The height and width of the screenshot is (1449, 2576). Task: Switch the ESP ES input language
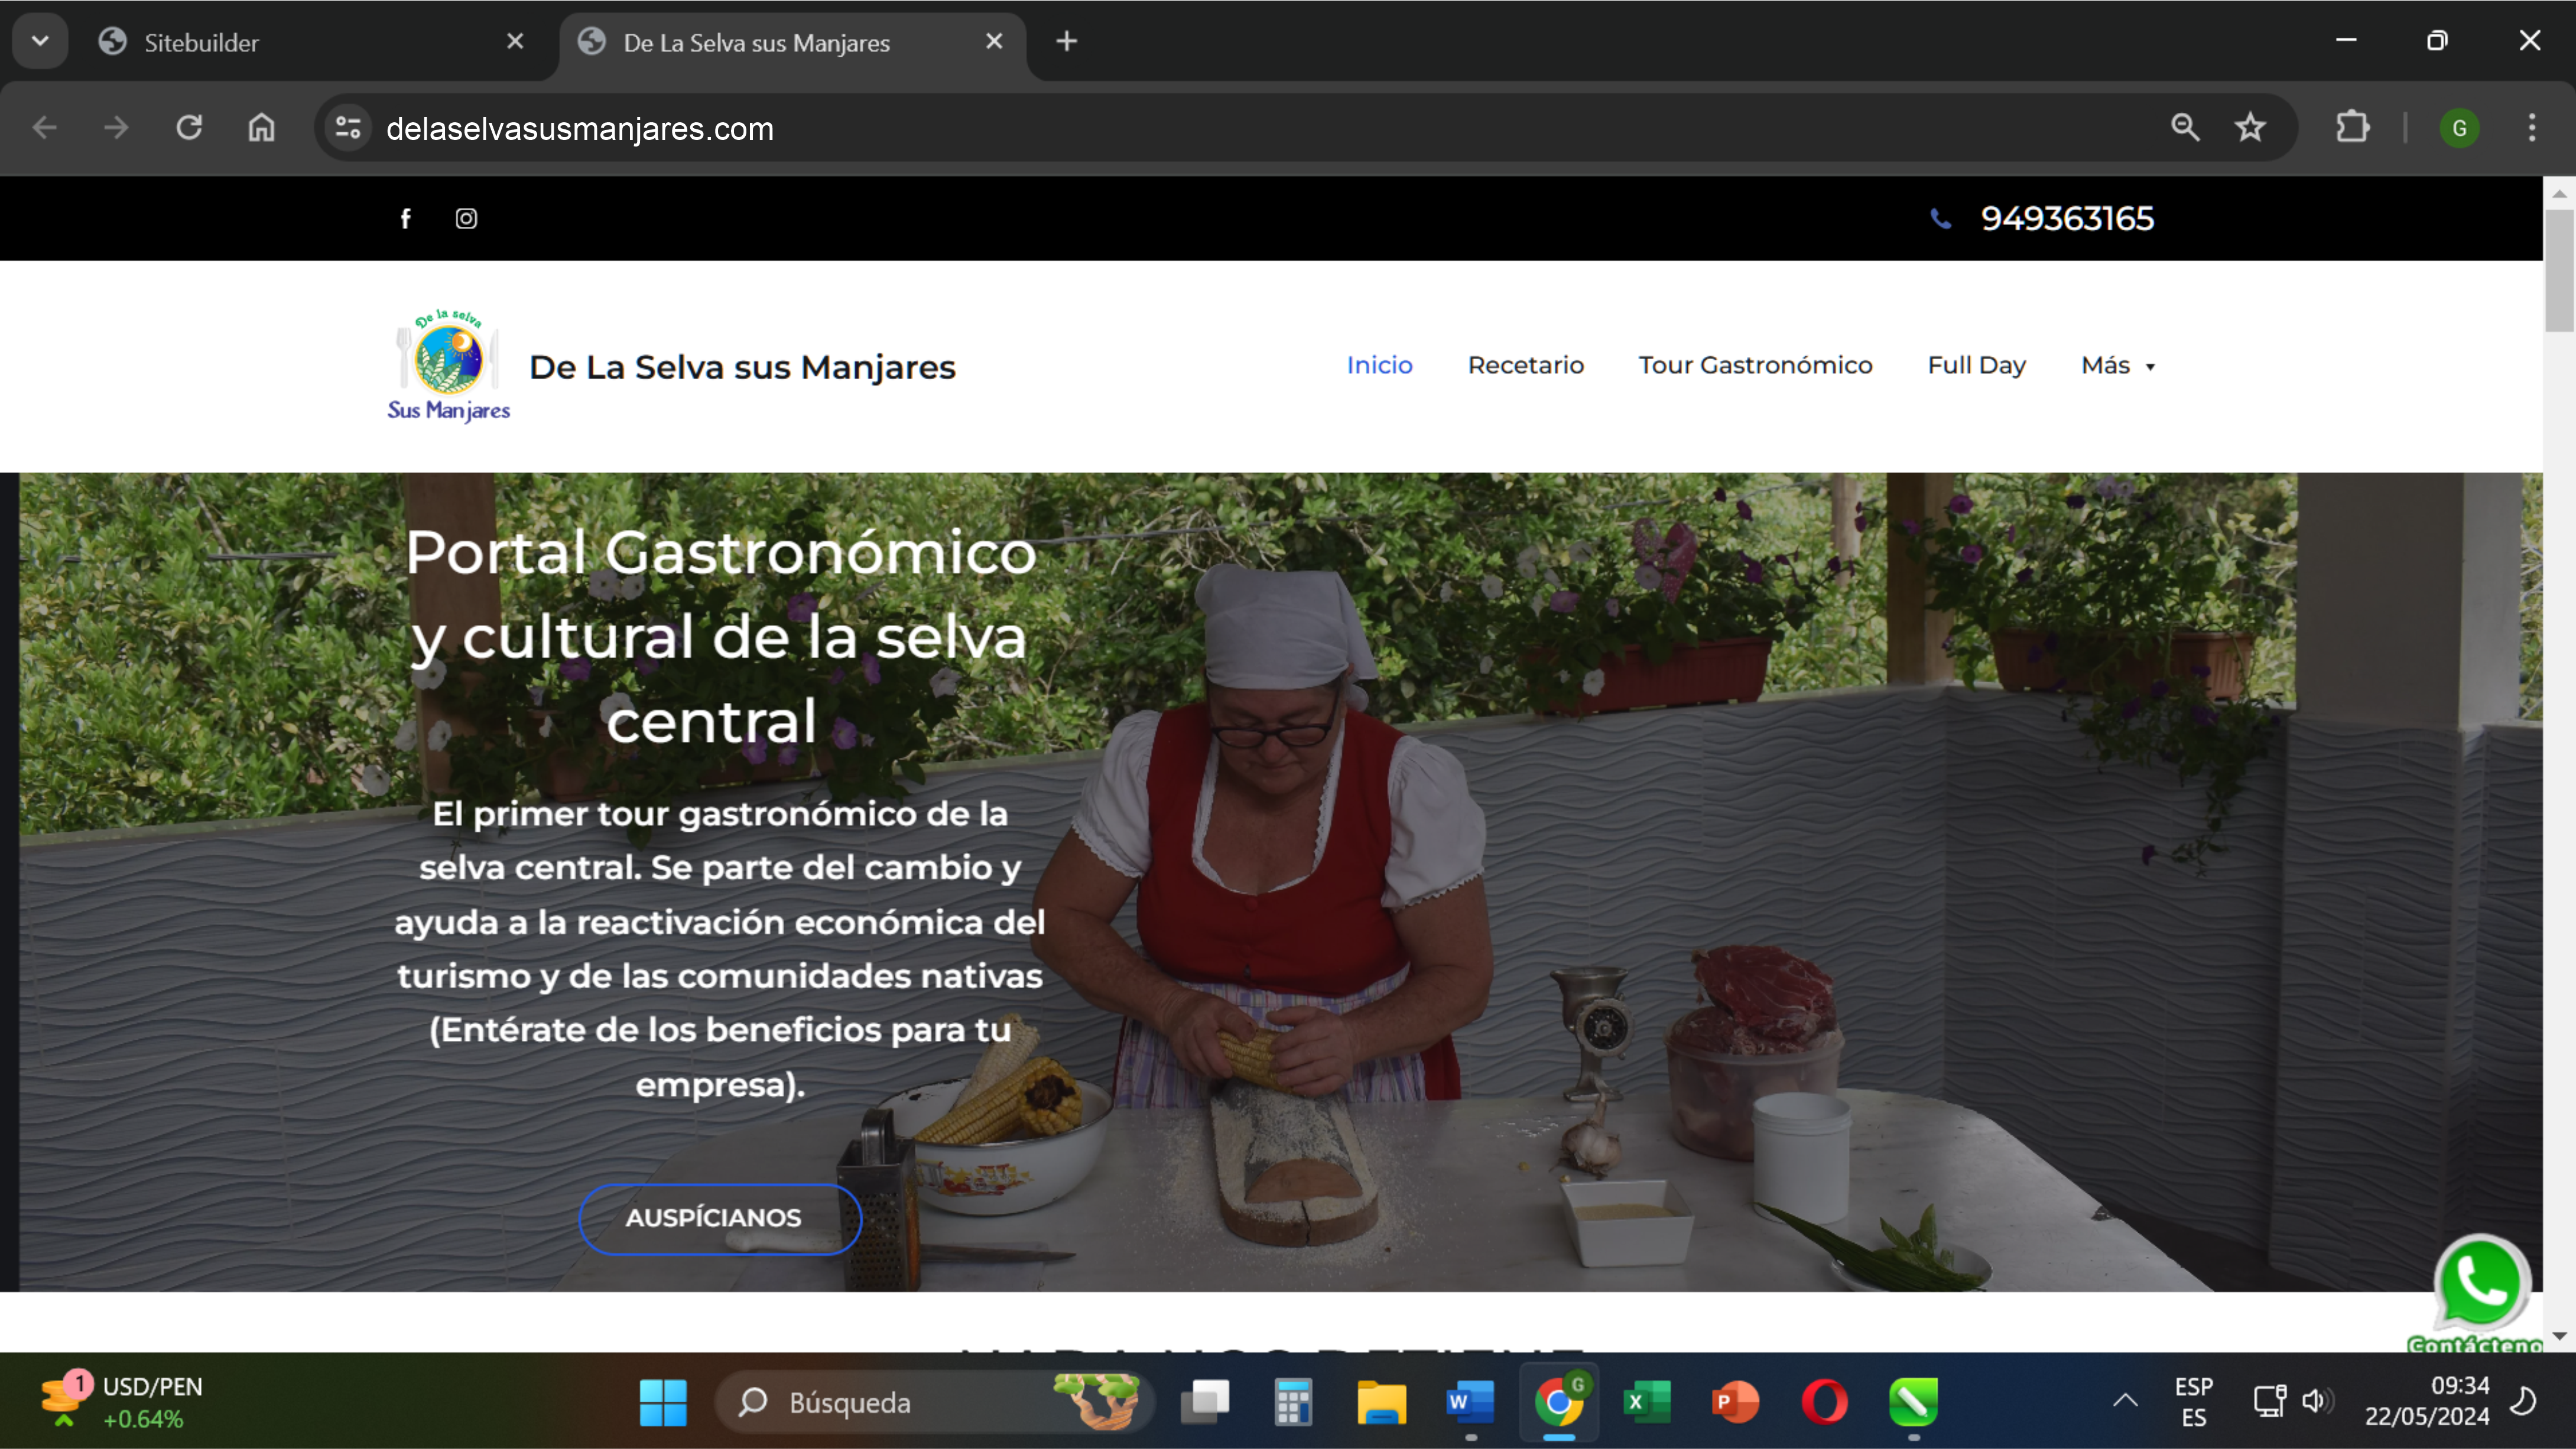2193,1402
